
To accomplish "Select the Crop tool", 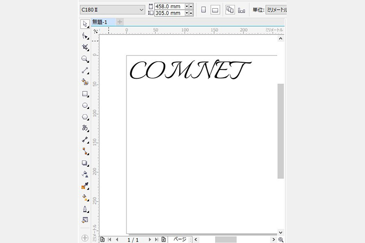I will [x=85, y=48].
